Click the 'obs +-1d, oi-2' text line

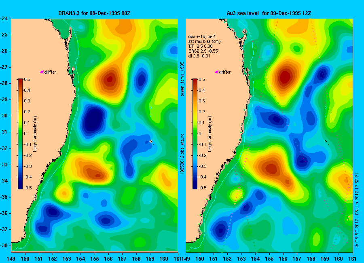[x=201, y=36]
